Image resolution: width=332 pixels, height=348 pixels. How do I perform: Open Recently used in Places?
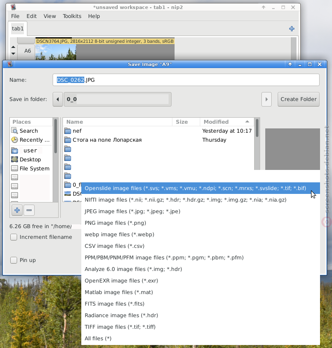click(x=31, y=140)
